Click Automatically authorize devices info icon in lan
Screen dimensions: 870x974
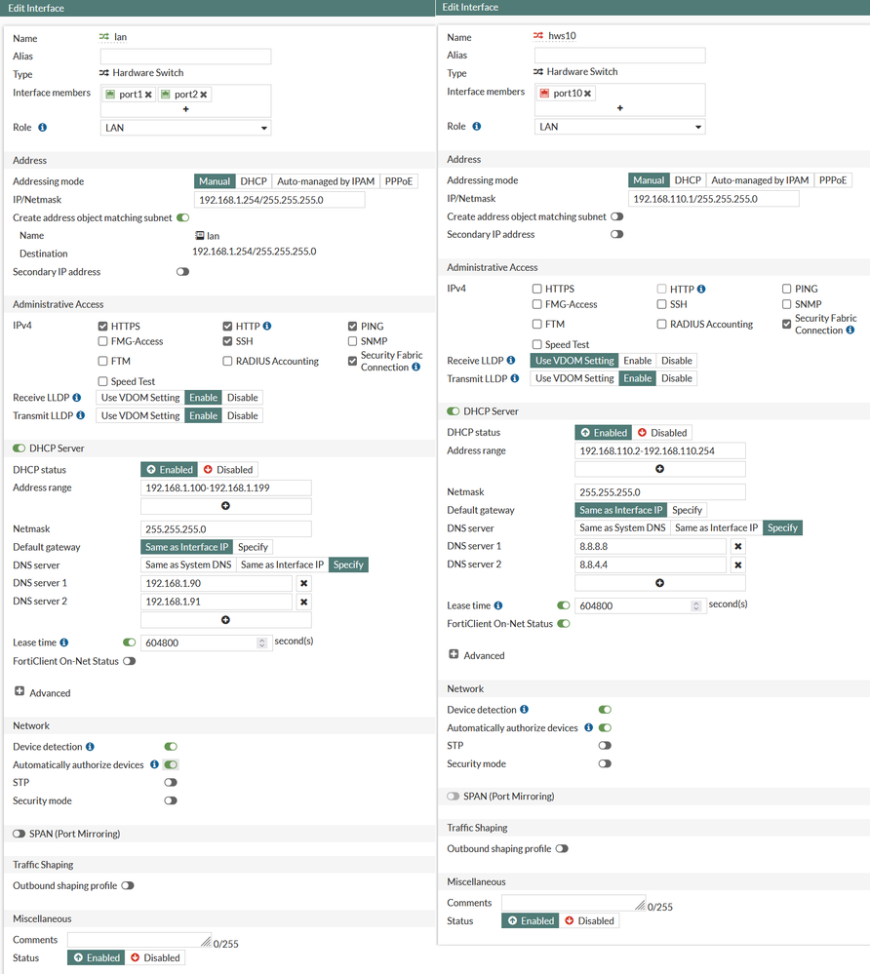[x=154, y=764]
